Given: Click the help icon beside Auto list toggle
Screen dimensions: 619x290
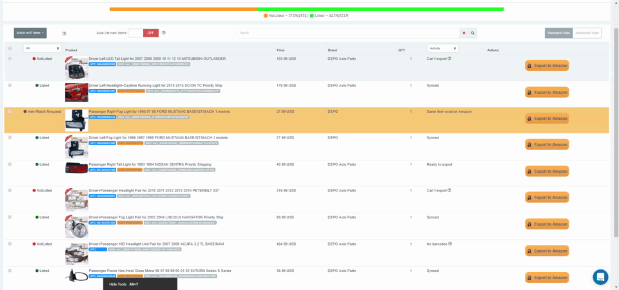Looking at the screenshot, I should [163, 33].
